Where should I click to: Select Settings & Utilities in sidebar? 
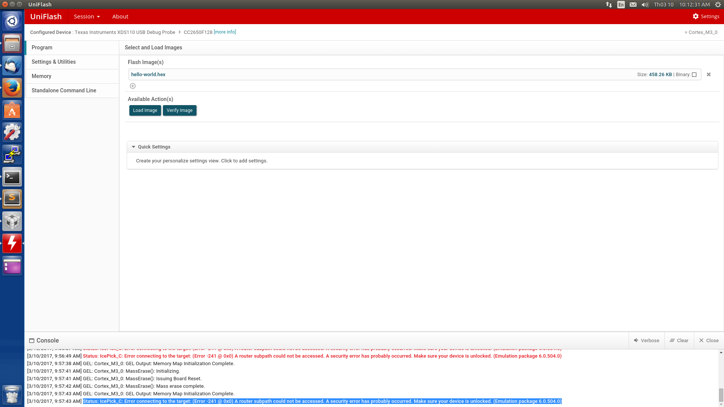coord(54,62)
